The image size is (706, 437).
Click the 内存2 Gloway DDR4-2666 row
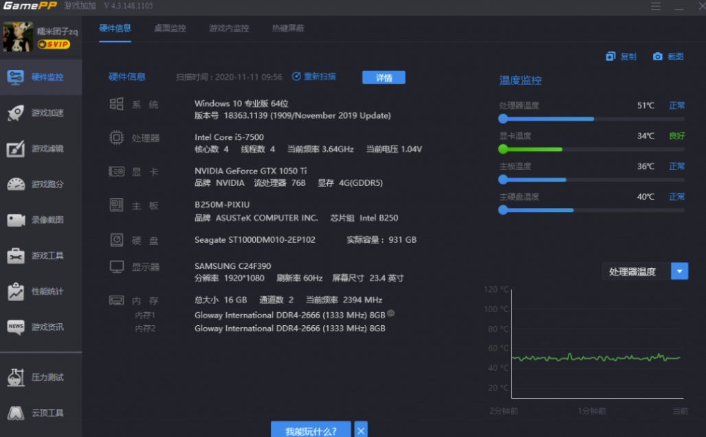pos(290,329)
